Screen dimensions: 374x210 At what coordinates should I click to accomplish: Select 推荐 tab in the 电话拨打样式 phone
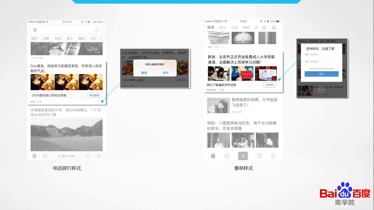coord(34,38)
